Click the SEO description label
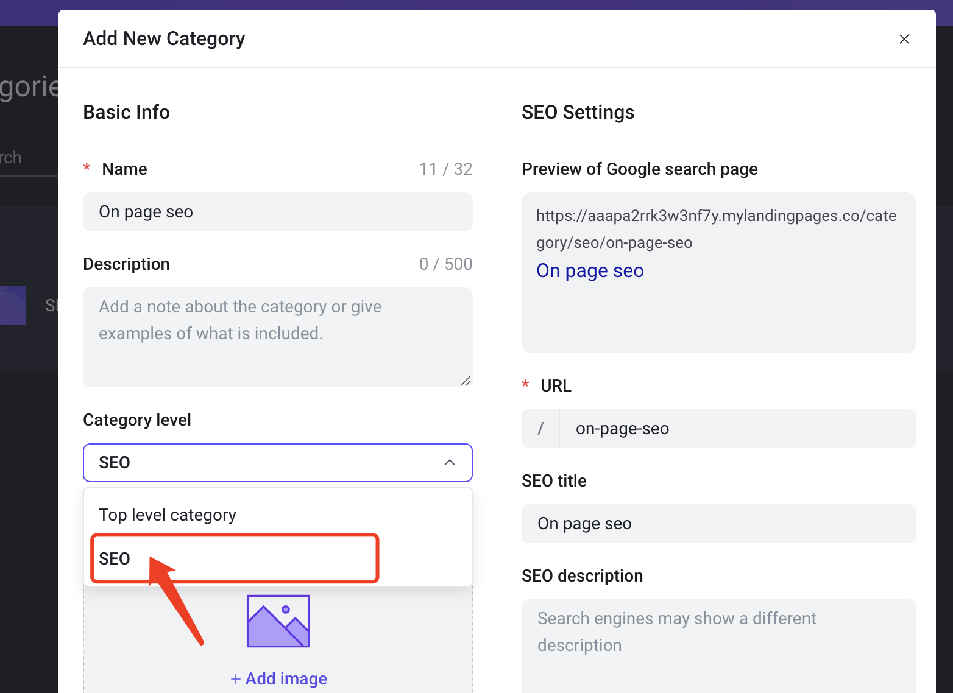Screen dimensions: 953x693 coord(583,575)
